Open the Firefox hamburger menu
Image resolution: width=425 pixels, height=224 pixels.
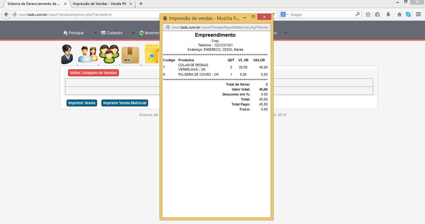click(x=418, y=15)
